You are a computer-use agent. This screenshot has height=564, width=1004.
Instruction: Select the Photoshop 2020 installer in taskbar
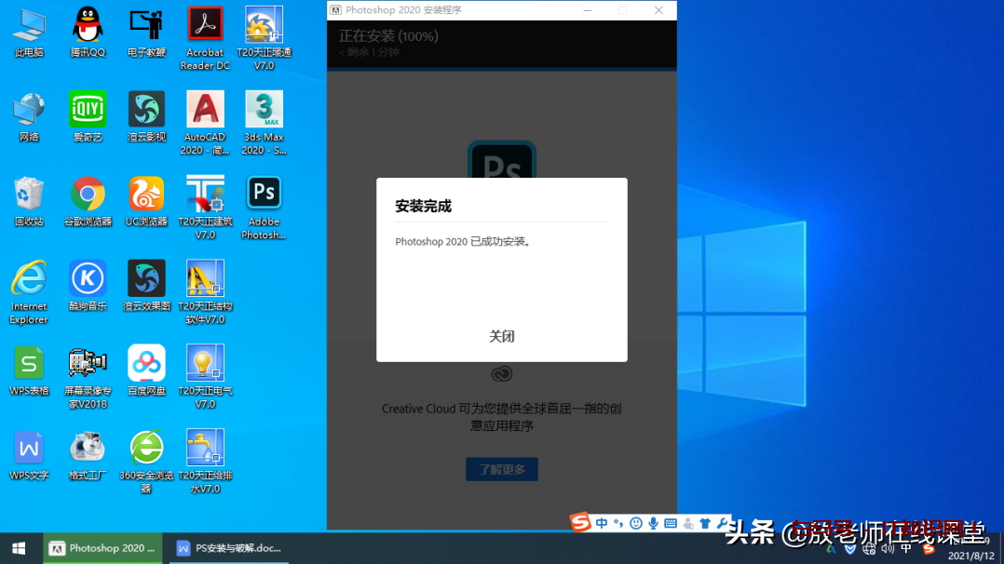102,548
